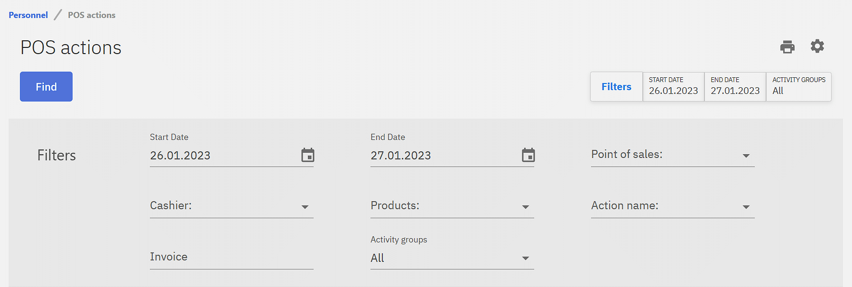Click the Find button
Viewport: 852px width, 287px height.
tap(46, 87)
